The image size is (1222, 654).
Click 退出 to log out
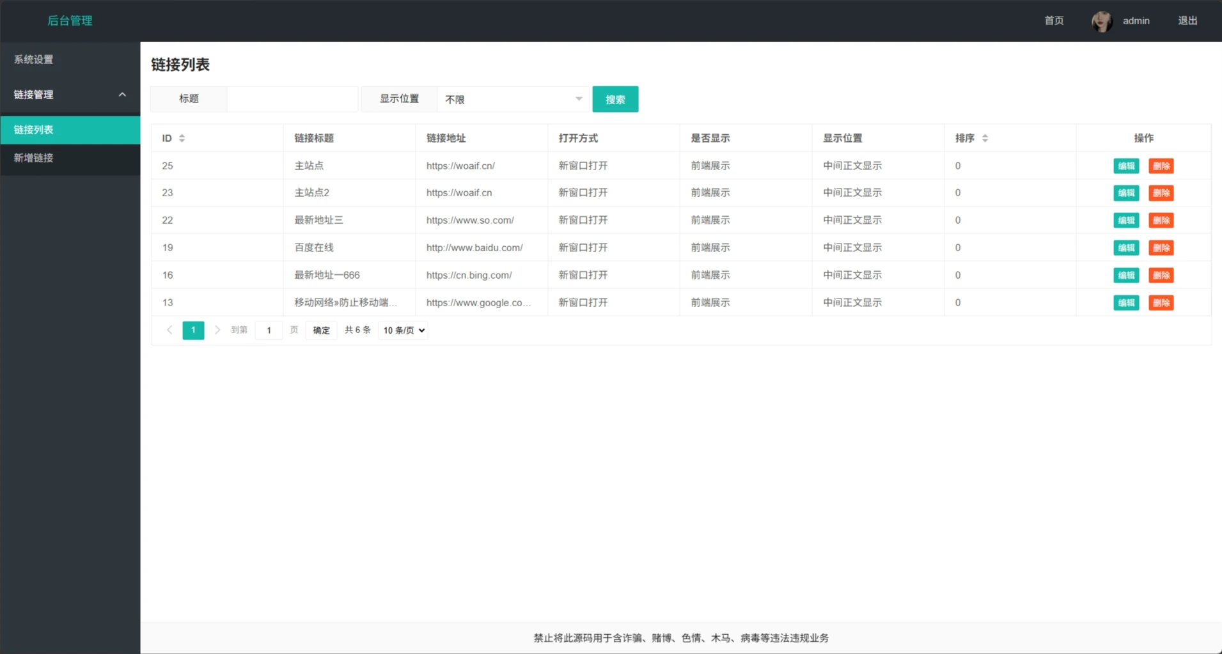pos(1187,20)
